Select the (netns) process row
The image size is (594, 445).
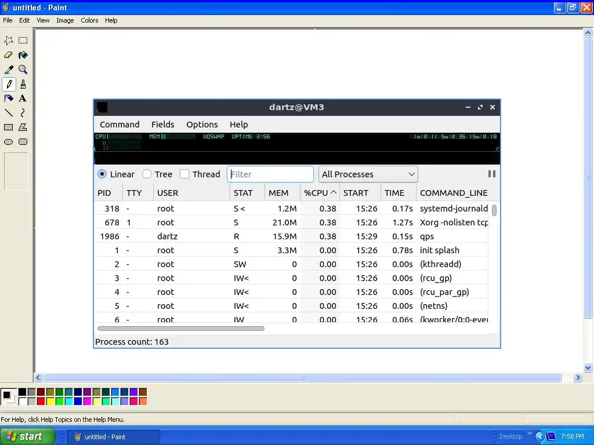coord(291,306)
